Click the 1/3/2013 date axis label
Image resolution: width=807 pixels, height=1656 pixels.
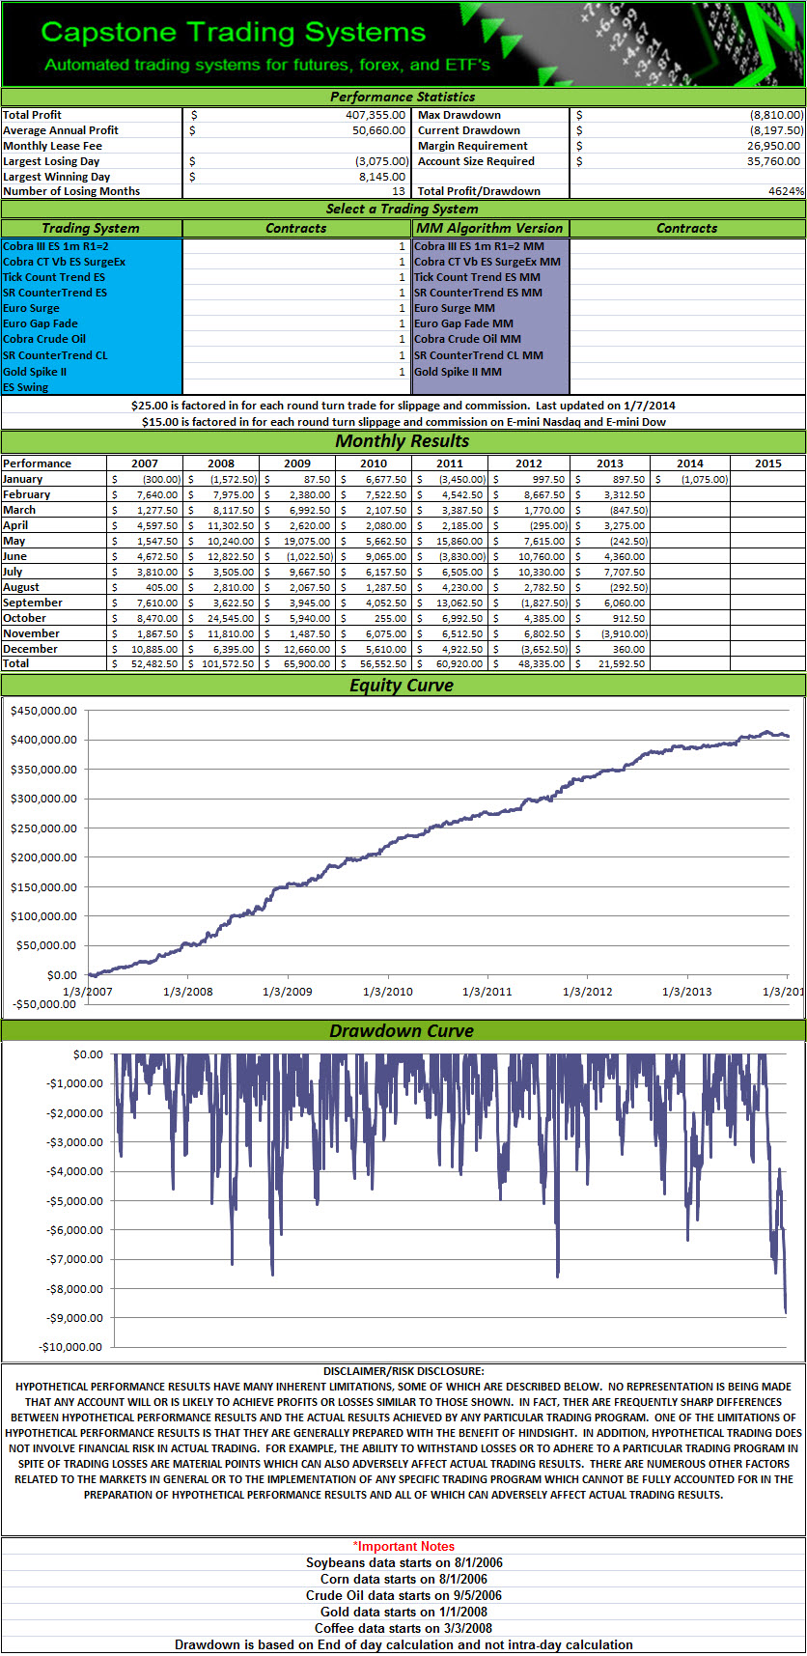click(686, 992)
